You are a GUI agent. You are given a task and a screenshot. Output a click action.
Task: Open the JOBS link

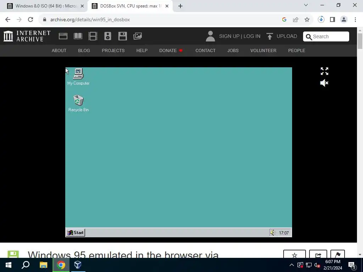click(x=233, y=50)
